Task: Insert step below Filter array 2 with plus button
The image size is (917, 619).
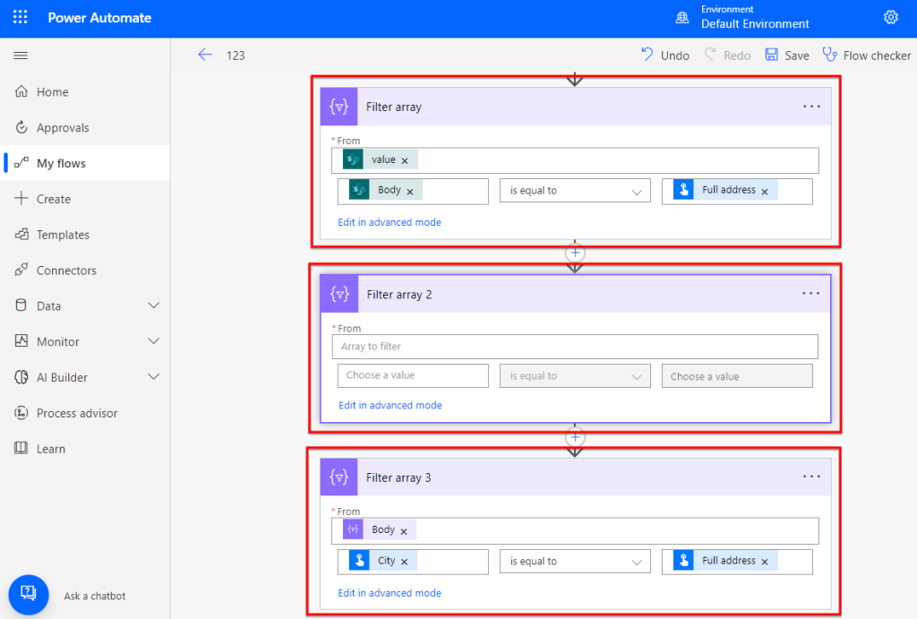Action: [575, 437]
